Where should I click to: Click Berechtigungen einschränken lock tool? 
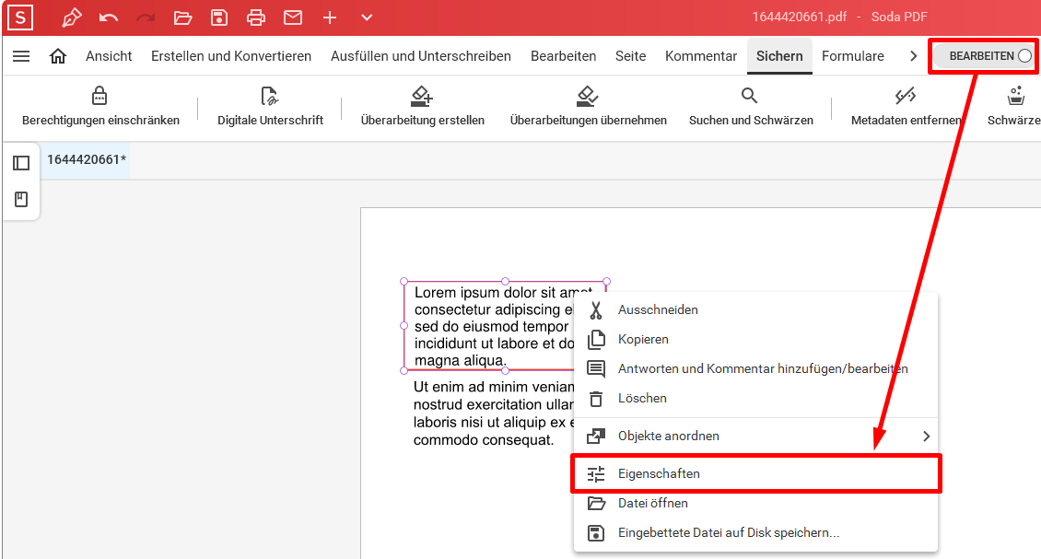(100, 106)
